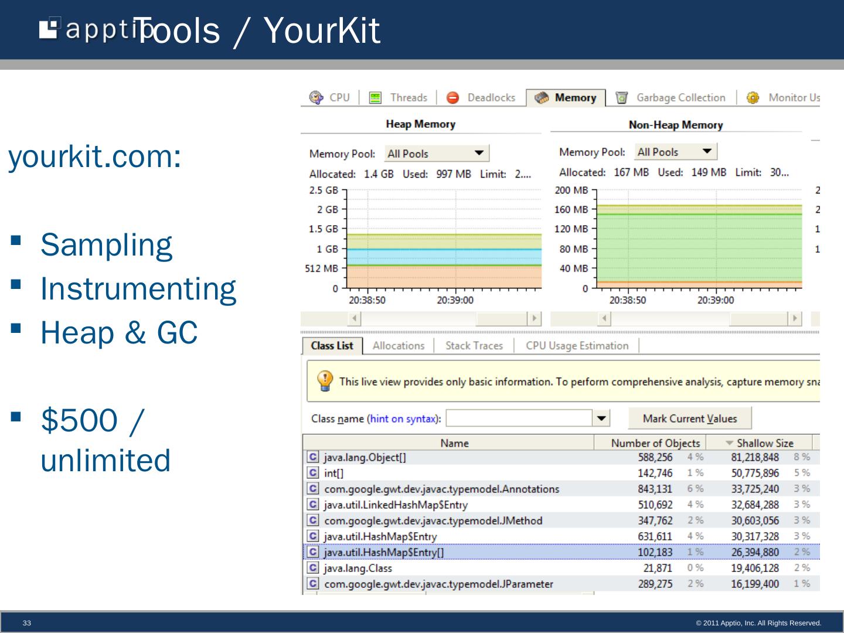Click object count 843,131
Image resolution: width=844 pixels, height=633 pixels.
(x=655, y=489)
